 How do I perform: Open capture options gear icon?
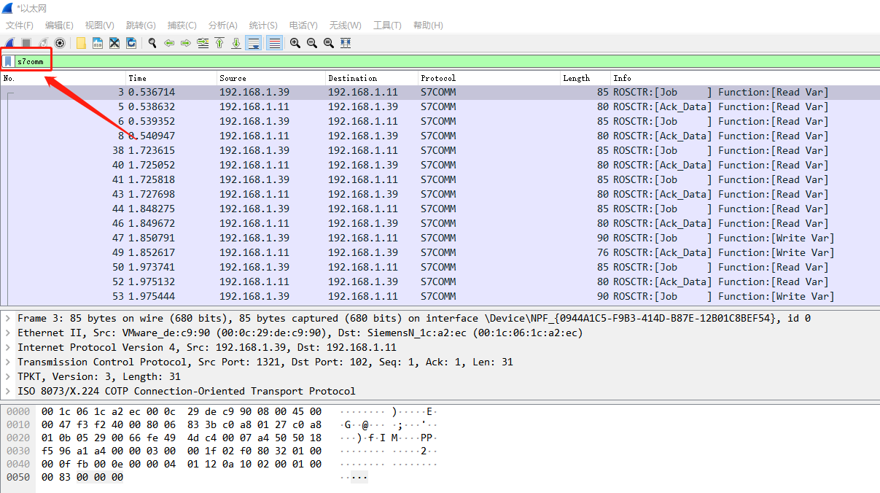coord(60,43)
